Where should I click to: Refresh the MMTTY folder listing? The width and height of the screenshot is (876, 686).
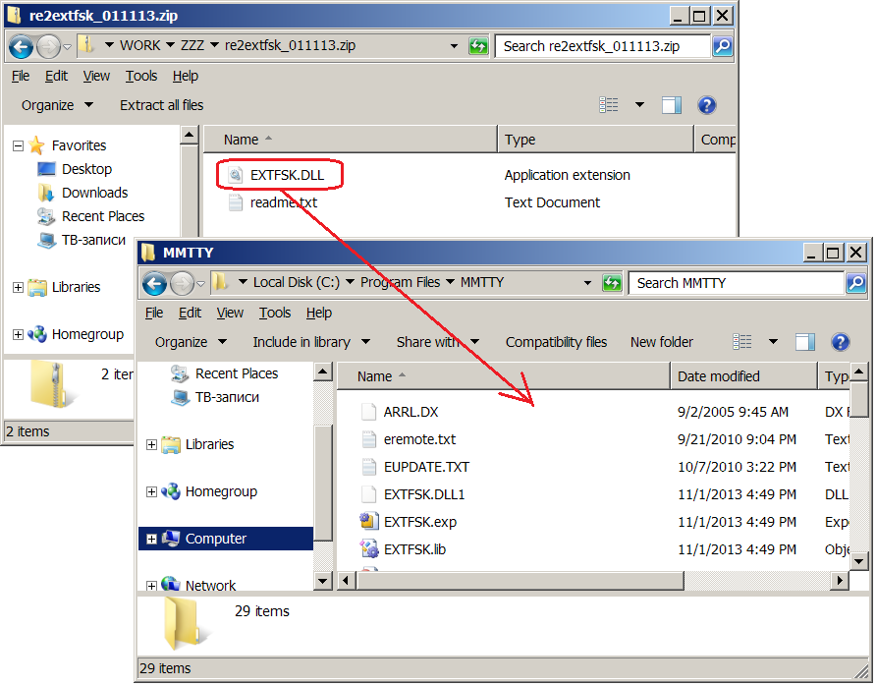[612, 283]
